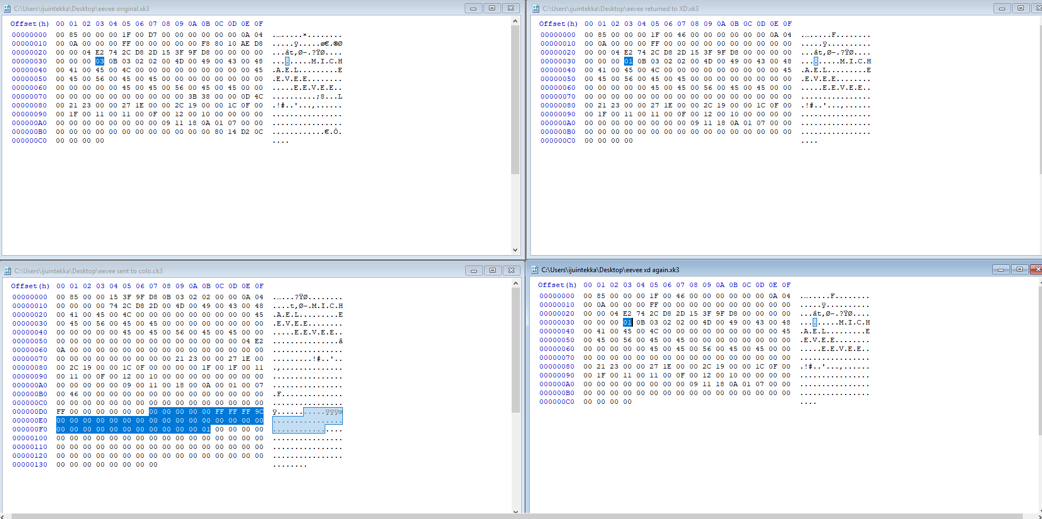Image resolution: width=1042 pixels, height=519 pixels.
Task: Select highlighted byte 01 in eevee returned to XD.xk3
Action: pos(628,61)
